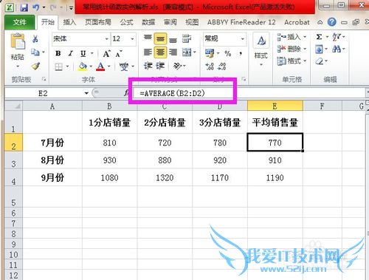The width and height of the screenshot is (369, 280).
Task: Open the 文件 File tab
Action: pos(19,22)
